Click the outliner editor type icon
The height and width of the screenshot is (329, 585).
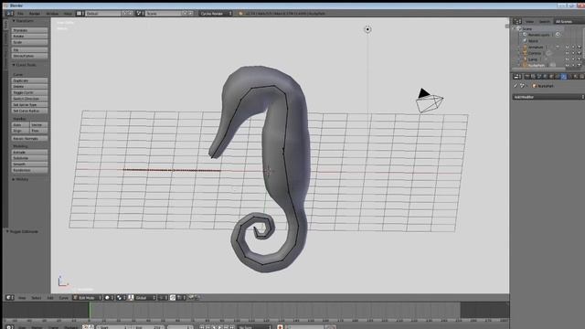(x=516, y=22)
